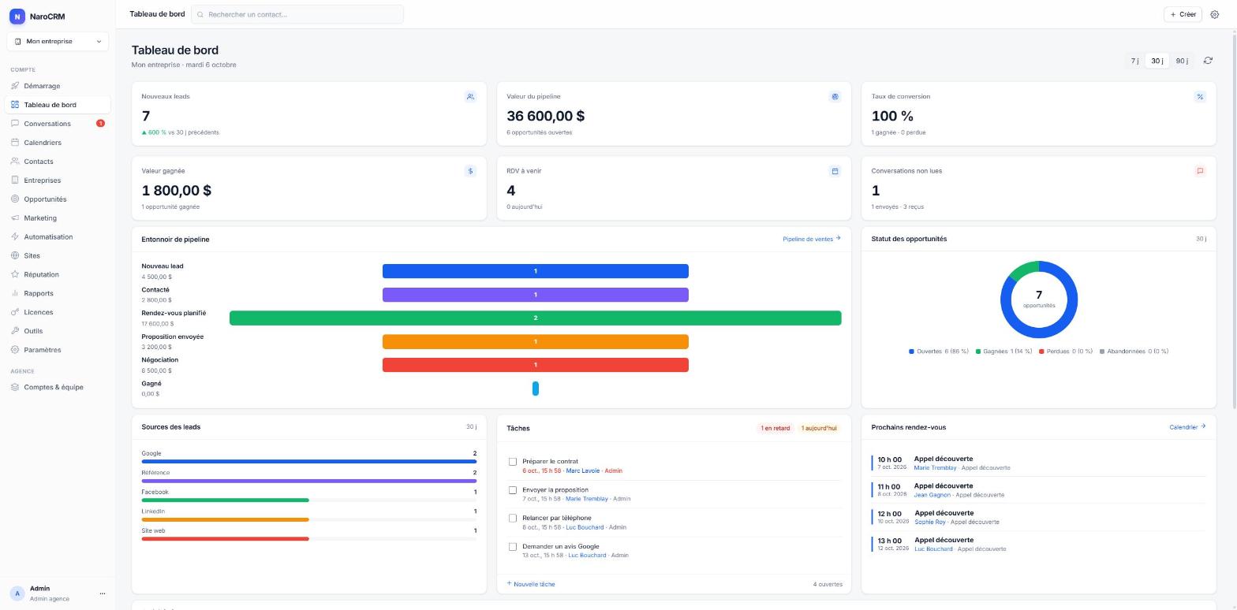The height and width of the screenshot is (610, 1237).
Task: Open Jean Gagnon contact in rendez-vous list
Action: pos(932,495)
